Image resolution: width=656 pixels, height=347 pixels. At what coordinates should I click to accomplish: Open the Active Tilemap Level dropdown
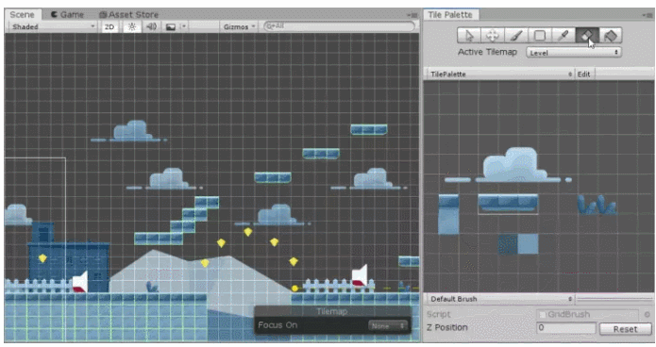click(574, 53)
